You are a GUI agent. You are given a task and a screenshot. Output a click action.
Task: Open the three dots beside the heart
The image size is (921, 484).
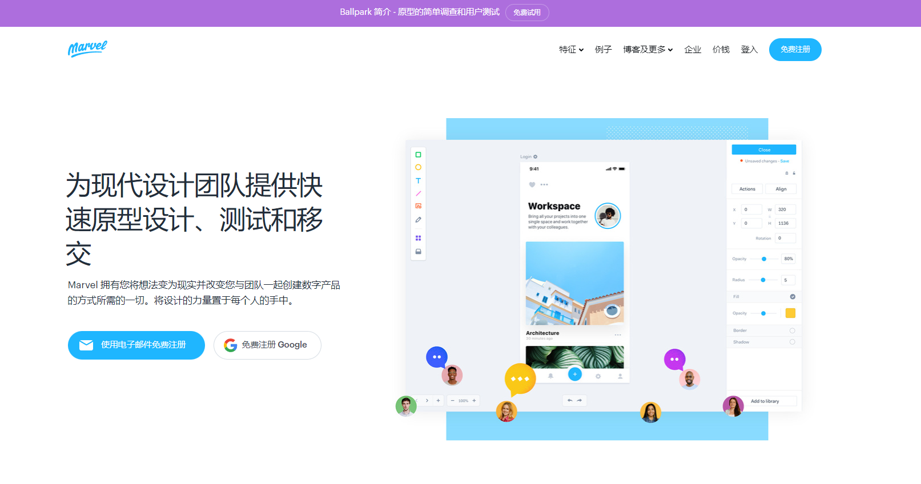click(x=544, y=184)
